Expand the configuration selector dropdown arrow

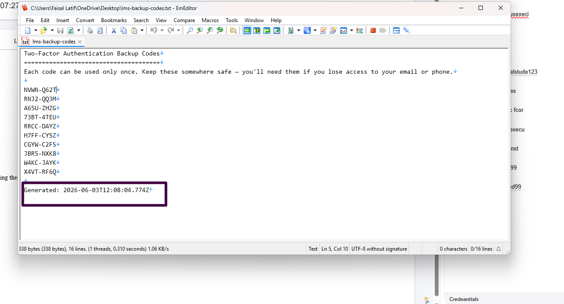(315, 30)
